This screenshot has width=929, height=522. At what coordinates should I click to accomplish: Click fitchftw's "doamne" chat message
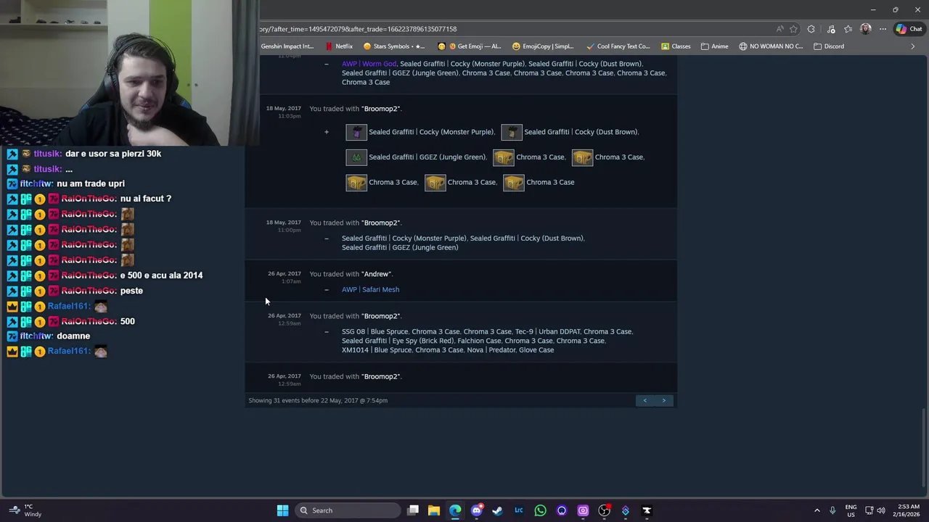click(x=73, y=336)
